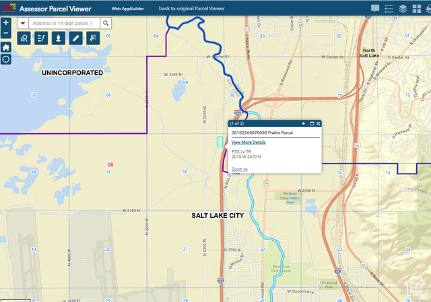This screenshot has width=431, height=302.
Task: Open the Legend list icon
Action: pos(389,9)
